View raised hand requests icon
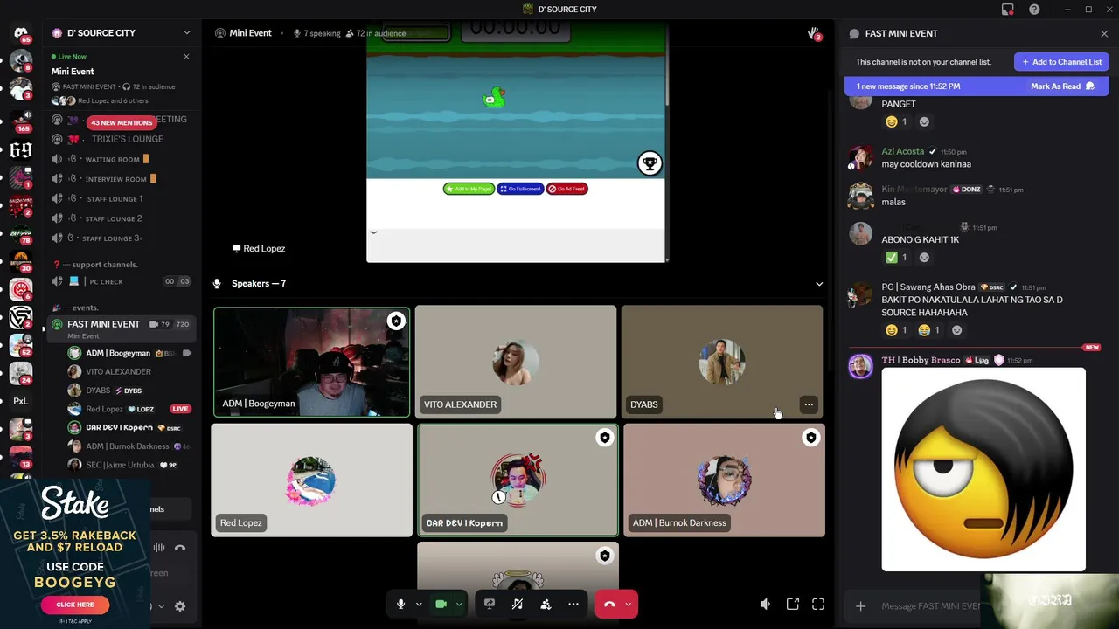Image resolution: width=1119 pixels, height=629 pixels. tap(814, 34)
